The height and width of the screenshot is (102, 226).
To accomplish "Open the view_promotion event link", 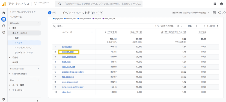I will pos(69,57).
